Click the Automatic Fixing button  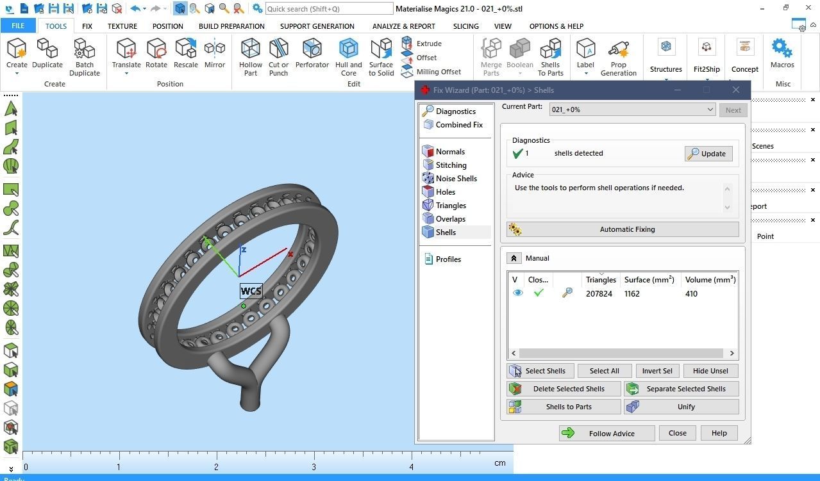click(623, 229)
